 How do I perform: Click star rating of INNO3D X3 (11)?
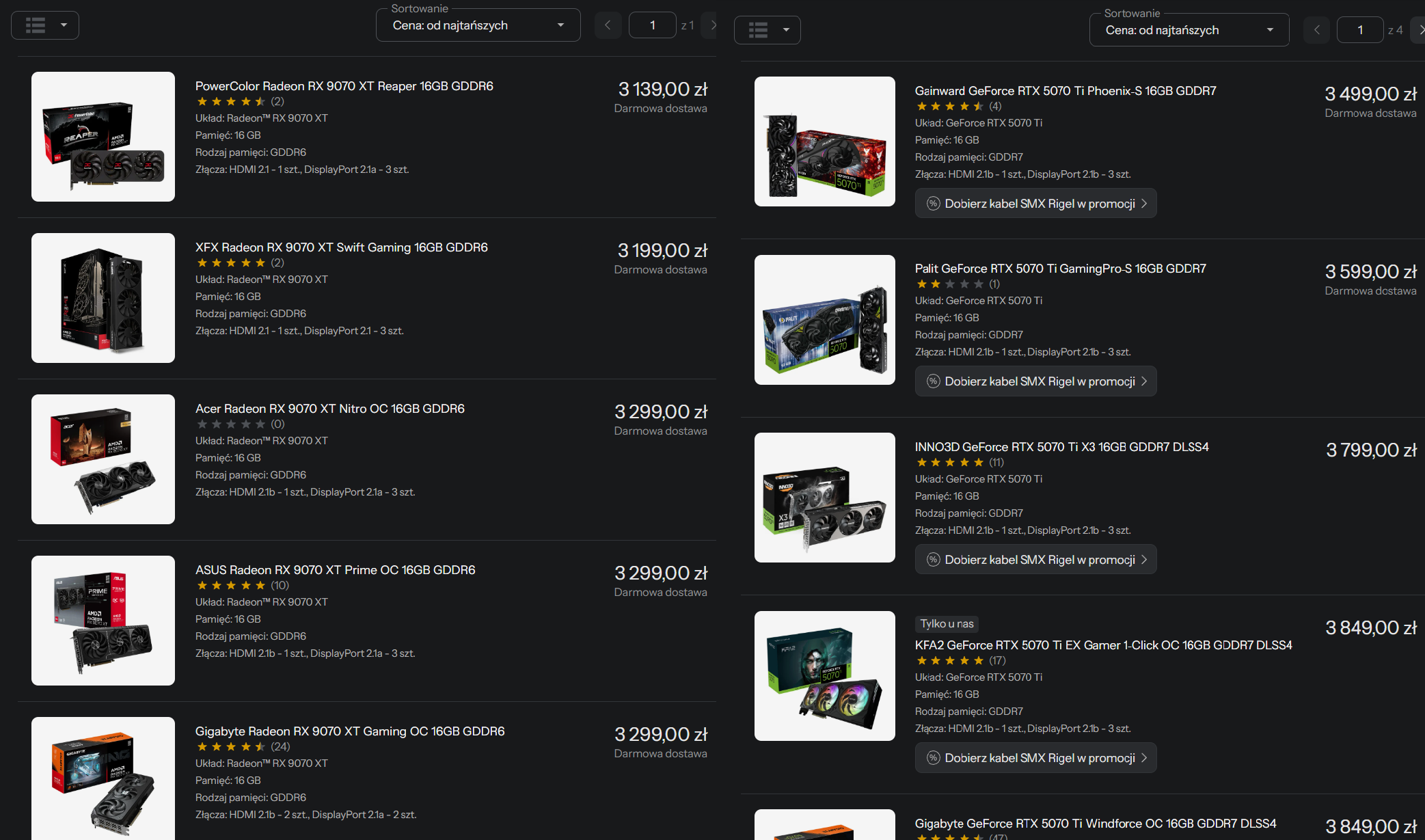point(960,463)
